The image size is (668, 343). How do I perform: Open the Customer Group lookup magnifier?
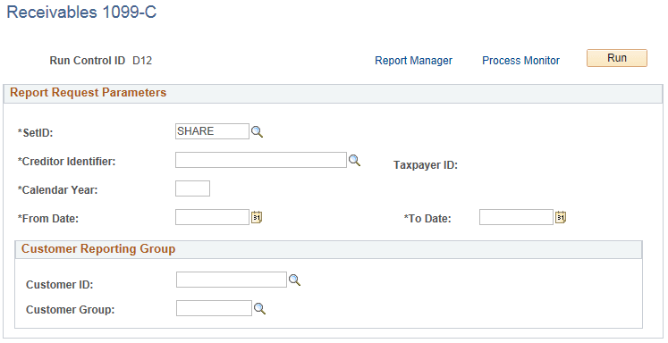pyautogui.click(x=259, y=308)
